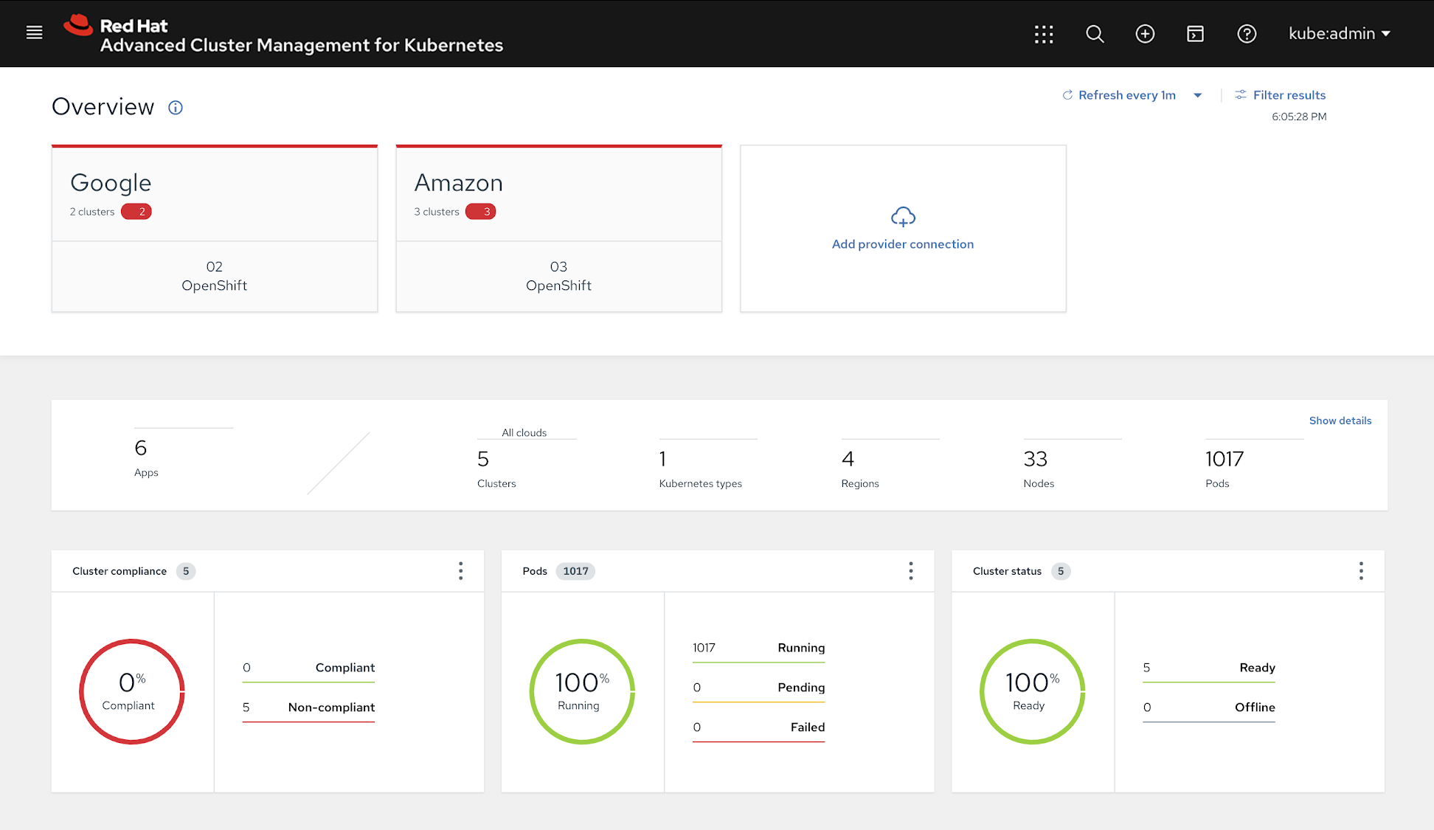Viewport: 1434px width, 830px height.
Task: Click the create resource plus icon
Action: point(1145,34)
